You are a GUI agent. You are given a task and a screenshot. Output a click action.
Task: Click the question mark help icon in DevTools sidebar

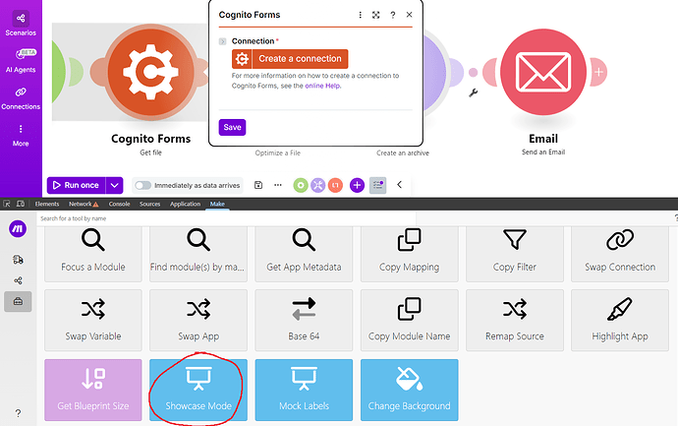(x=18, y=413)
